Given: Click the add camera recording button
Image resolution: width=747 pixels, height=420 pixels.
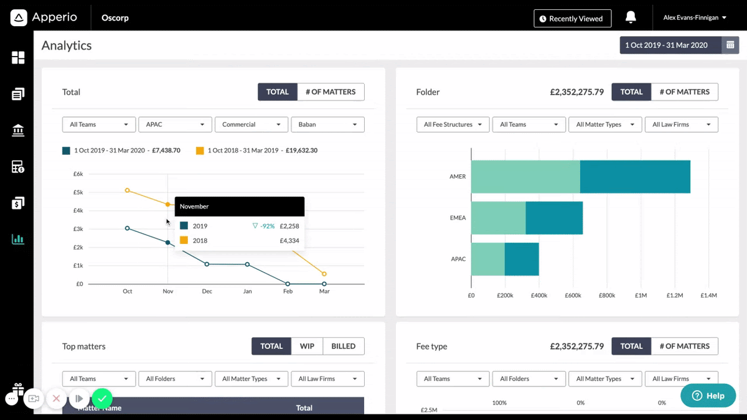Looking at the screenshot, I should tap(34, 398).
